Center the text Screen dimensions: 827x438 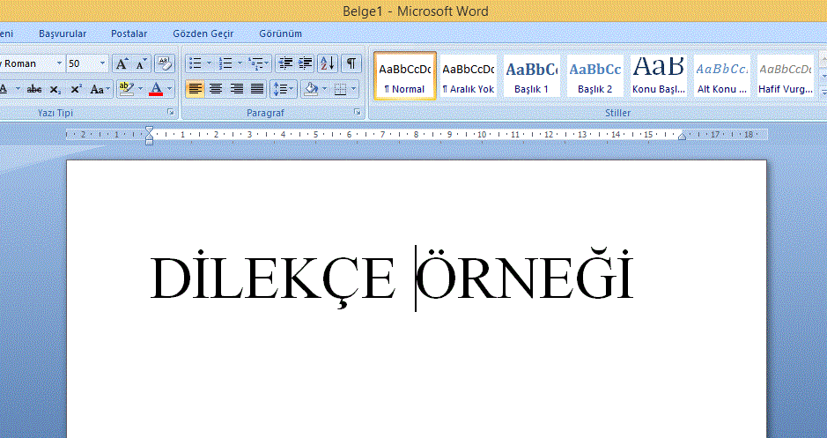216,89
